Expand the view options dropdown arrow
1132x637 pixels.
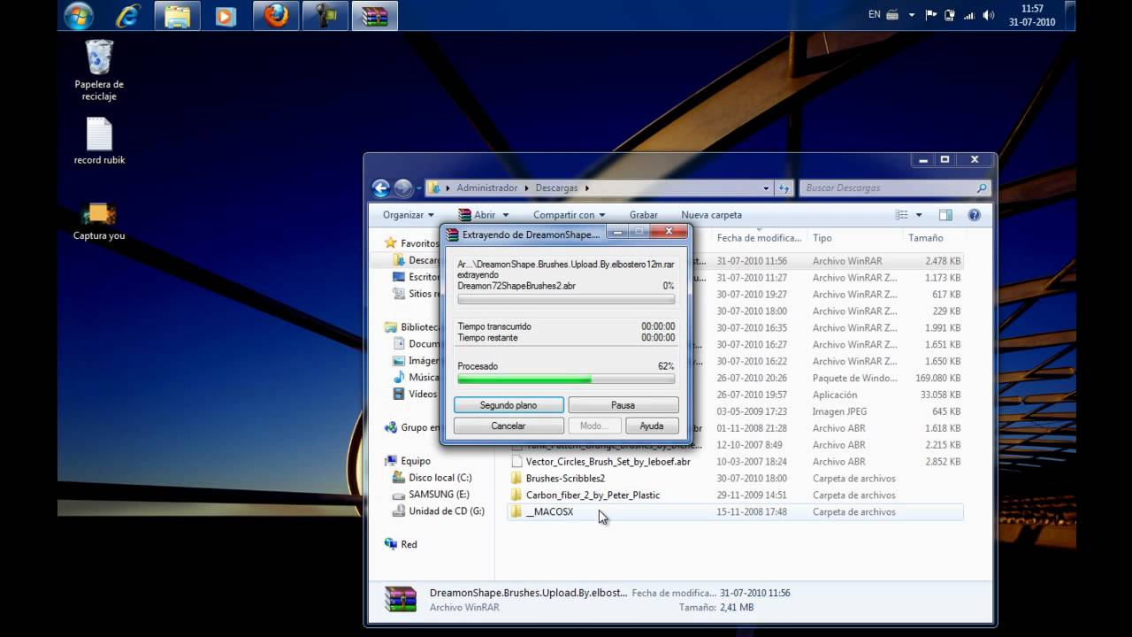[919, 215]
